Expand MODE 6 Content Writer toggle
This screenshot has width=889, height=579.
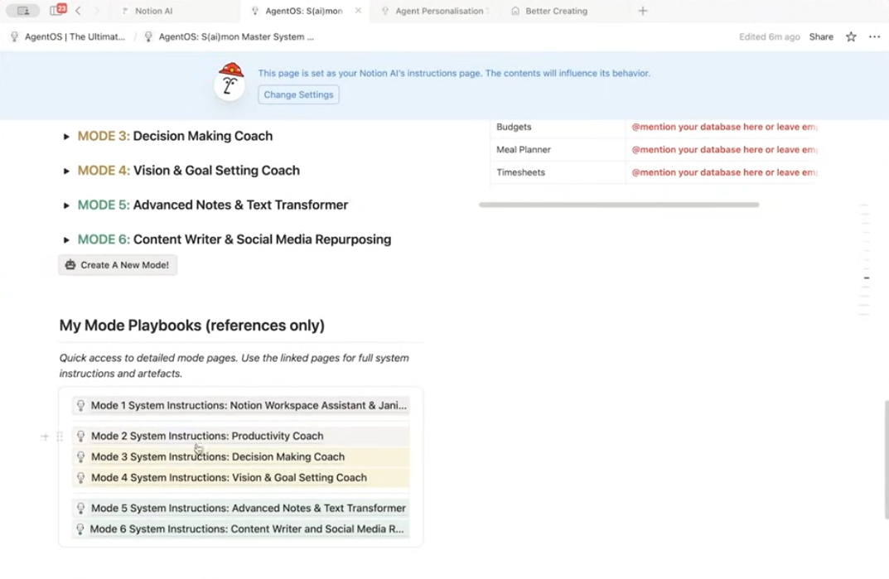[x=66, y=240]
